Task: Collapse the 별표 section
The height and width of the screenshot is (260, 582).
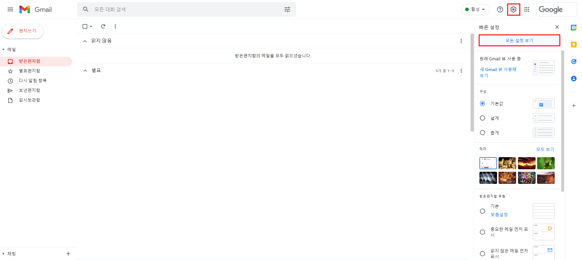Action: tap(85, 71)
